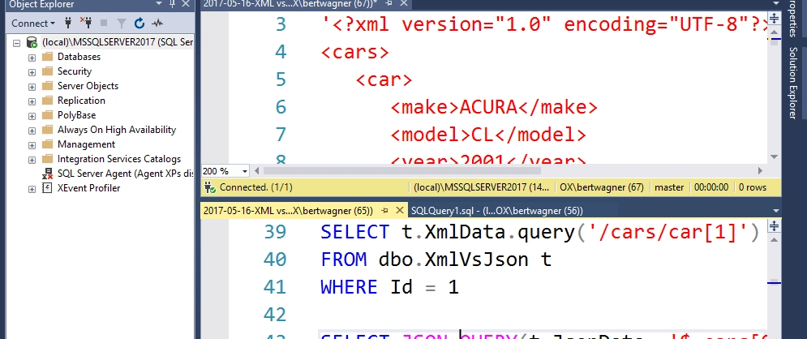Image resolution: width=807 pixels, height=339 pixels.
Task: Click the server database icon with green arrow
Action: pyautogui.click(x=32, y=42)
